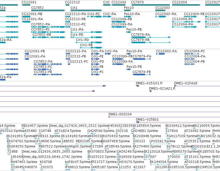220x171 pixels.
Task: Click transcript CG12091-RB
Action: 32,14
